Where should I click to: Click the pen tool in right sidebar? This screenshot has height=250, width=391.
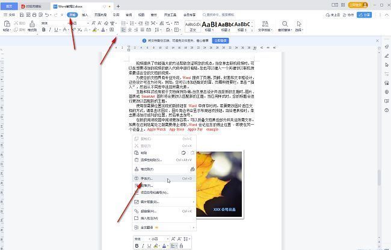tap(387, 55)
